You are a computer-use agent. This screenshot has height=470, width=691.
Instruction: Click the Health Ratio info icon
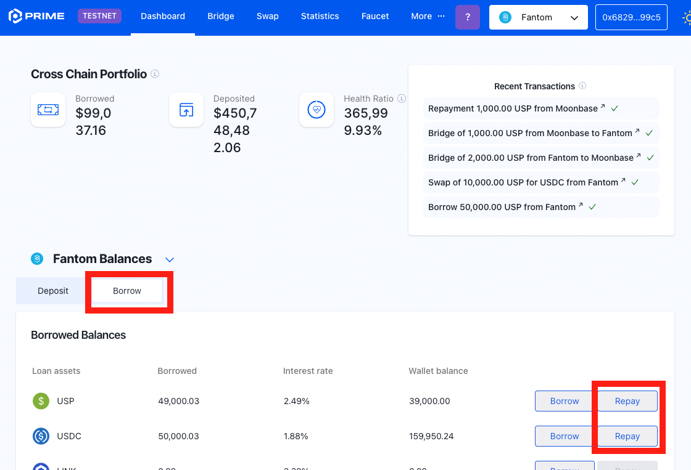point(402,98)
